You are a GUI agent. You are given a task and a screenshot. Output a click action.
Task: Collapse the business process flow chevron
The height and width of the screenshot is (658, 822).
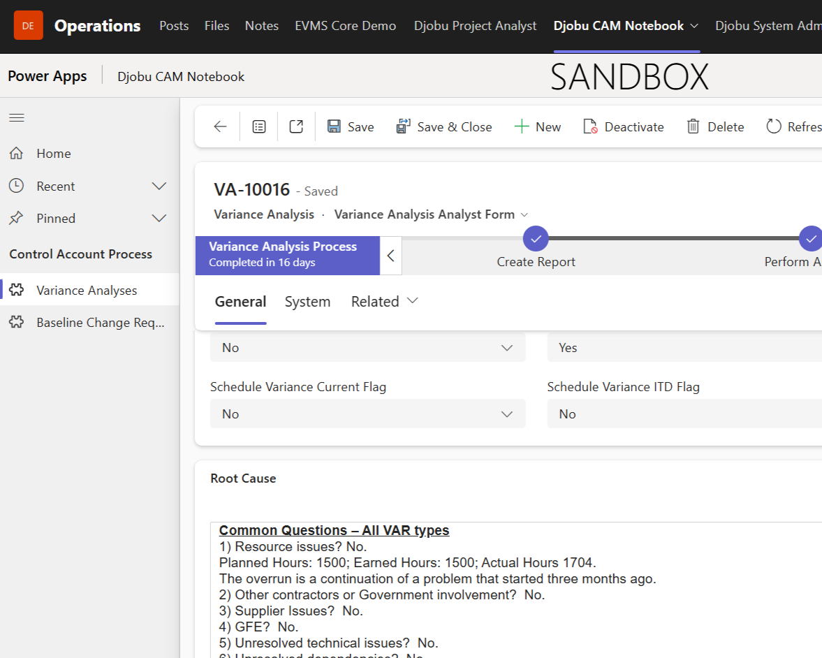[x=390, y=256]
